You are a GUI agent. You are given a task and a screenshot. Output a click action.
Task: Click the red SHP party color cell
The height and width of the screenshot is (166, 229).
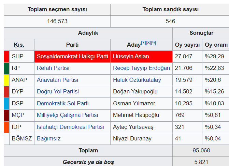click(x=6, y=56)
